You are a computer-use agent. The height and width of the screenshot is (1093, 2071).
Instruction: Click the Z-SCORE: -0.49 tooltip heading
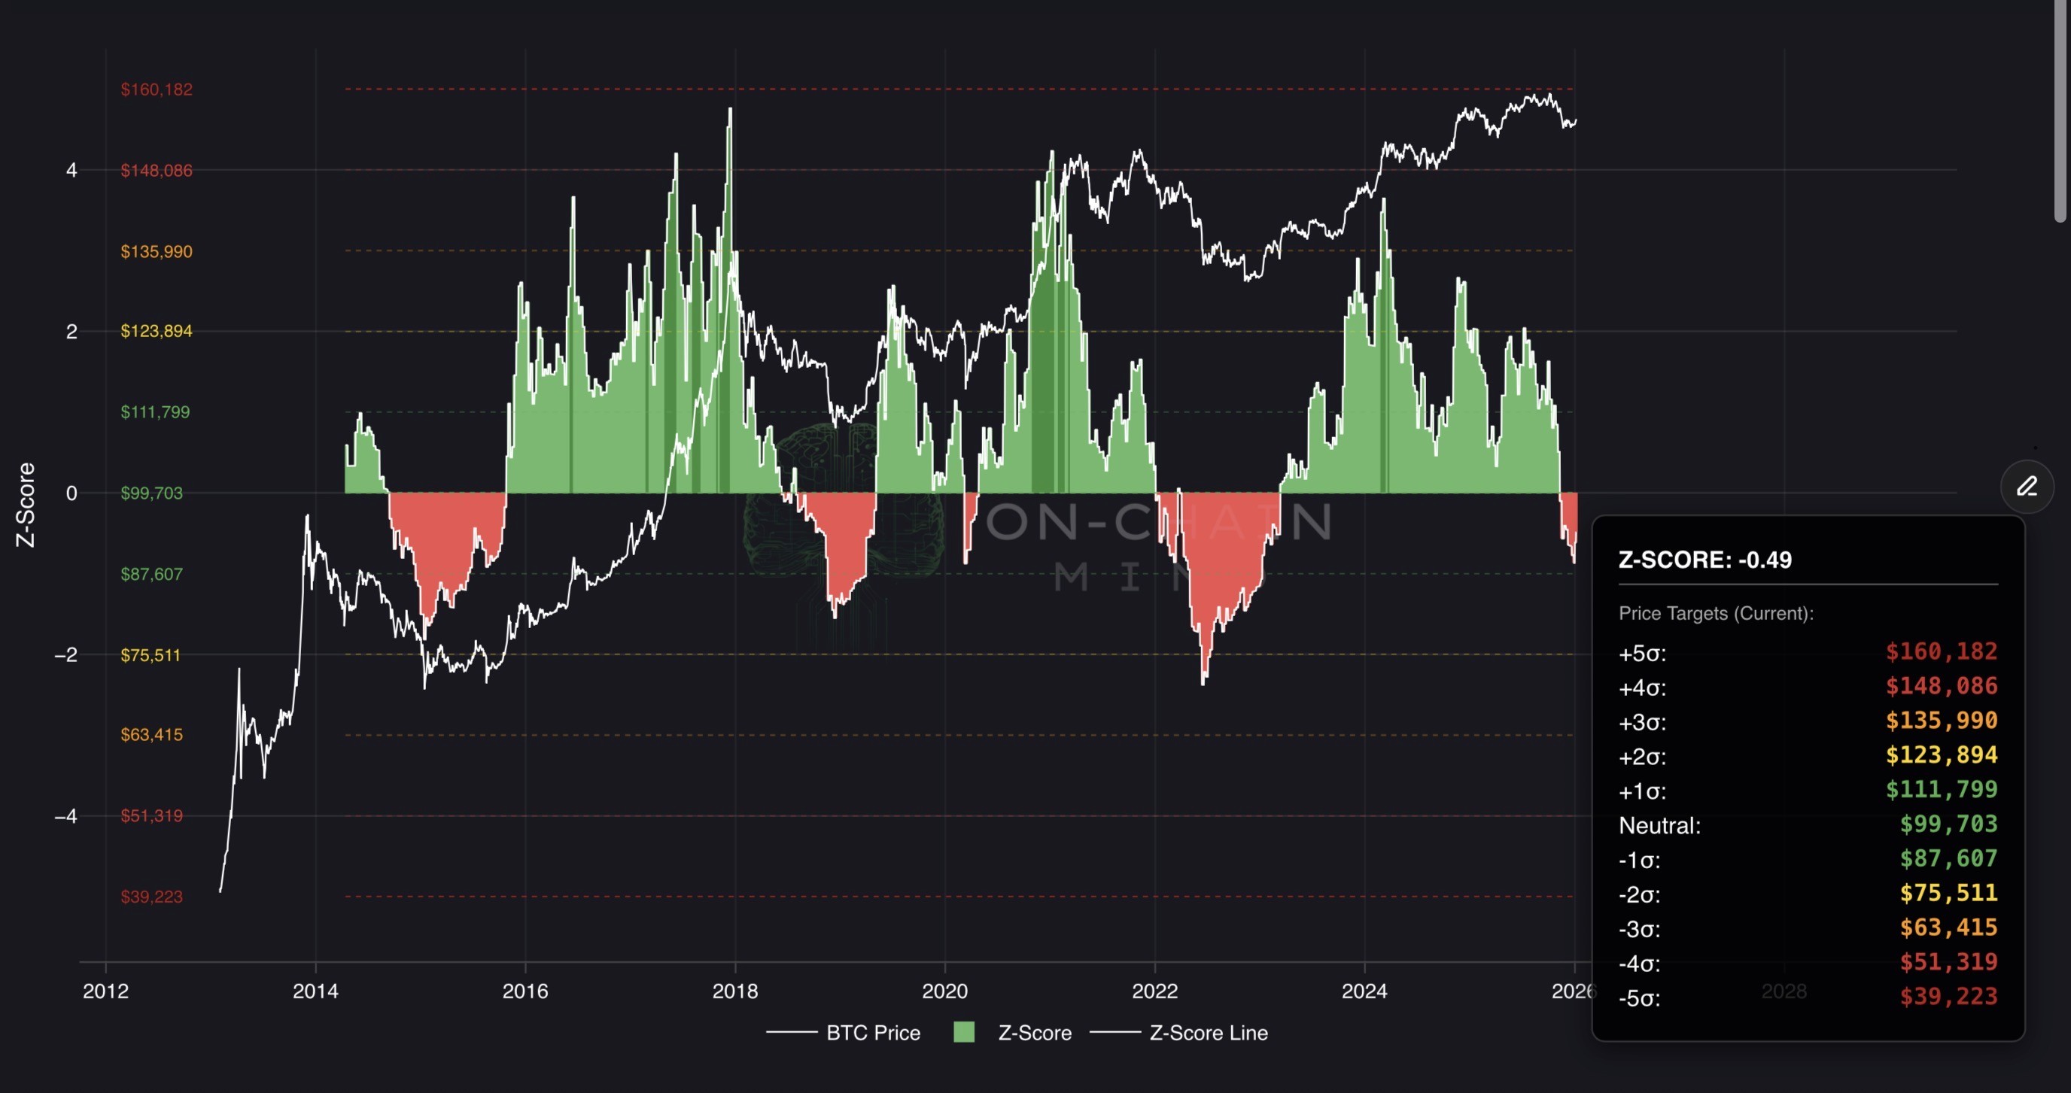pyautogui.click(x=1705, y=560)
